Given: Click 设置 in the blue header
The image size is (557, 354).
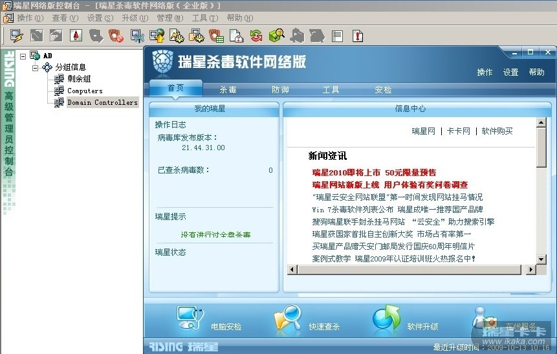Looking at the screenshot, I should (x=510, y=72).
